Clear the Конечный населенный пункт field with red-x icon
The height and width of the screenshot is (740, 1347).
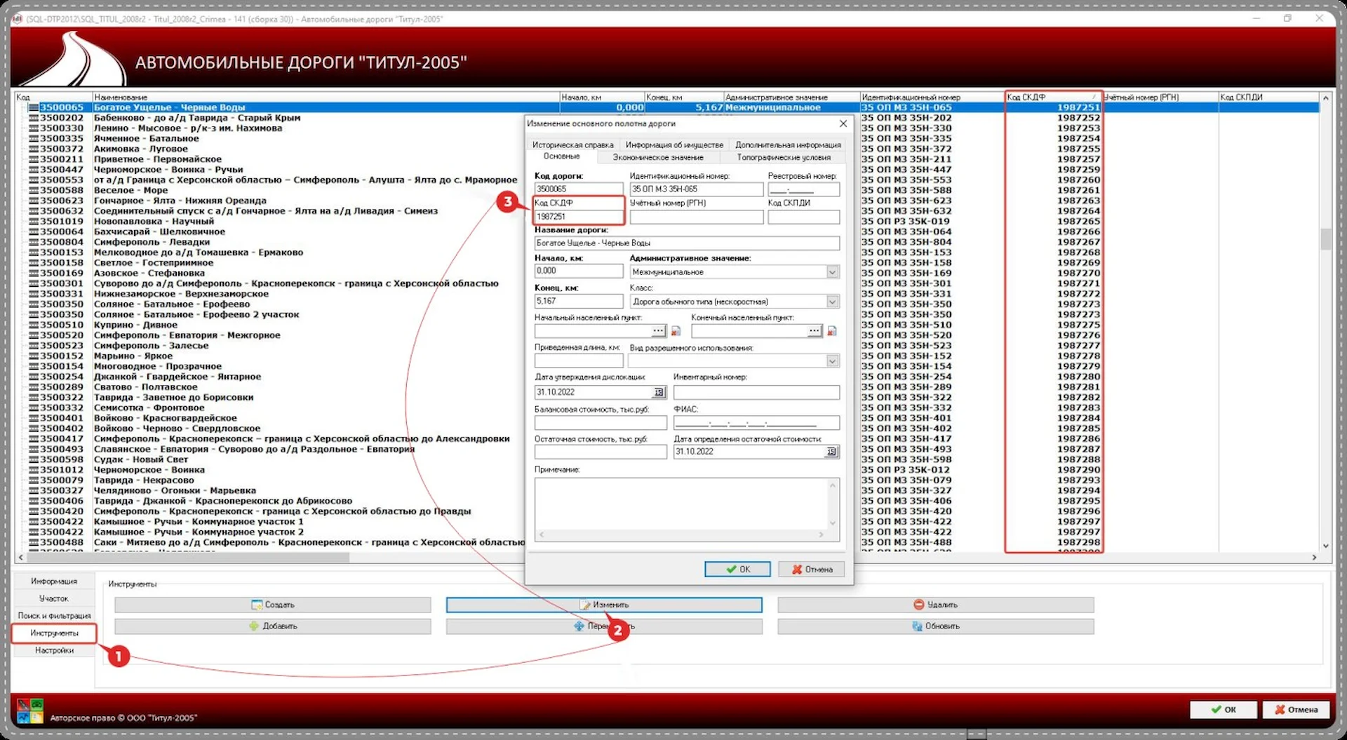pyautogui.click(x=831, y=331)
